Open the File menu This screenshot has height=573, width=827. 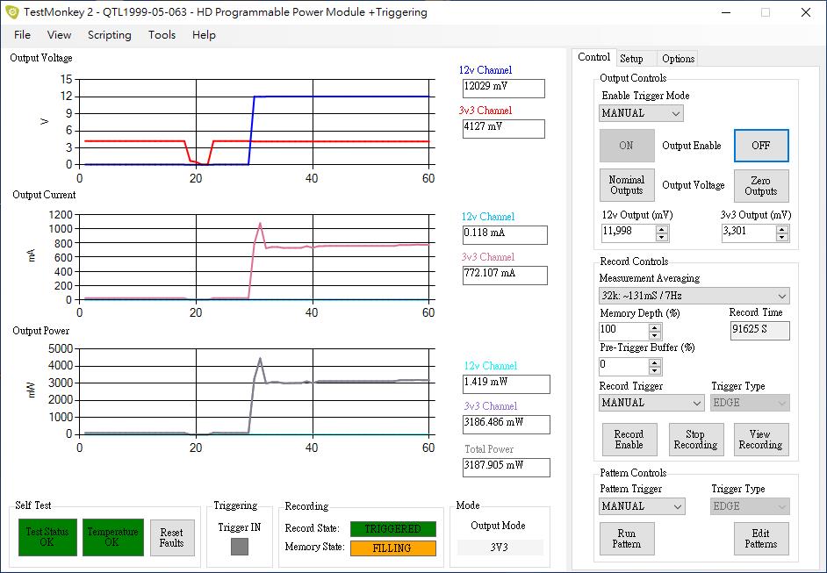22,35
